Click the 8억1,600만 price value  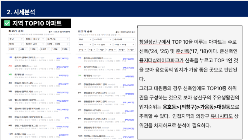tap(128, 102)
